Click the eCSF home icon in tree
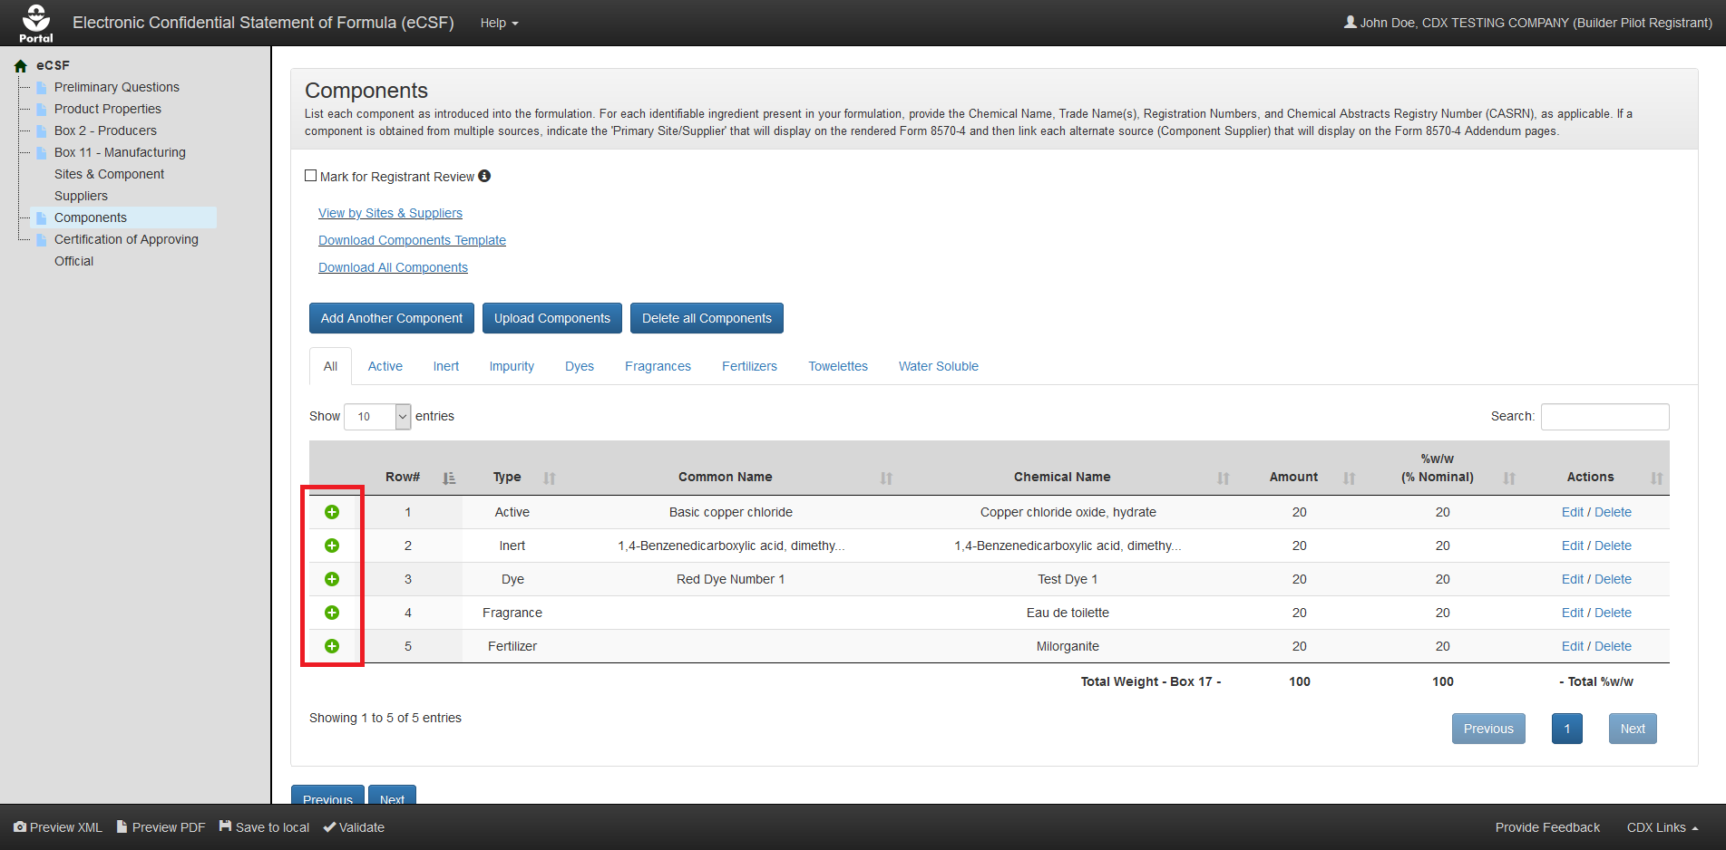The image size is (1726, 850). [x=21, y=66]
